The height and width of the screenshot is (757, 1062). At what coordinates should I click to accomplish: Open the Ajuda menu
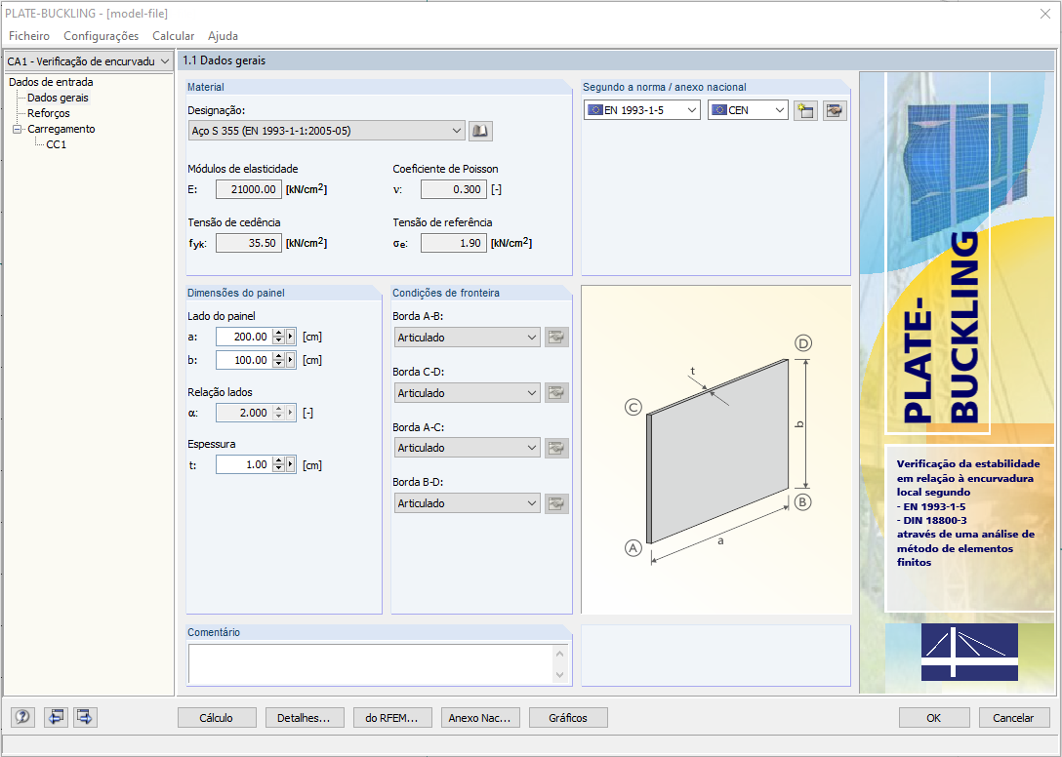[x=223, y=36]
